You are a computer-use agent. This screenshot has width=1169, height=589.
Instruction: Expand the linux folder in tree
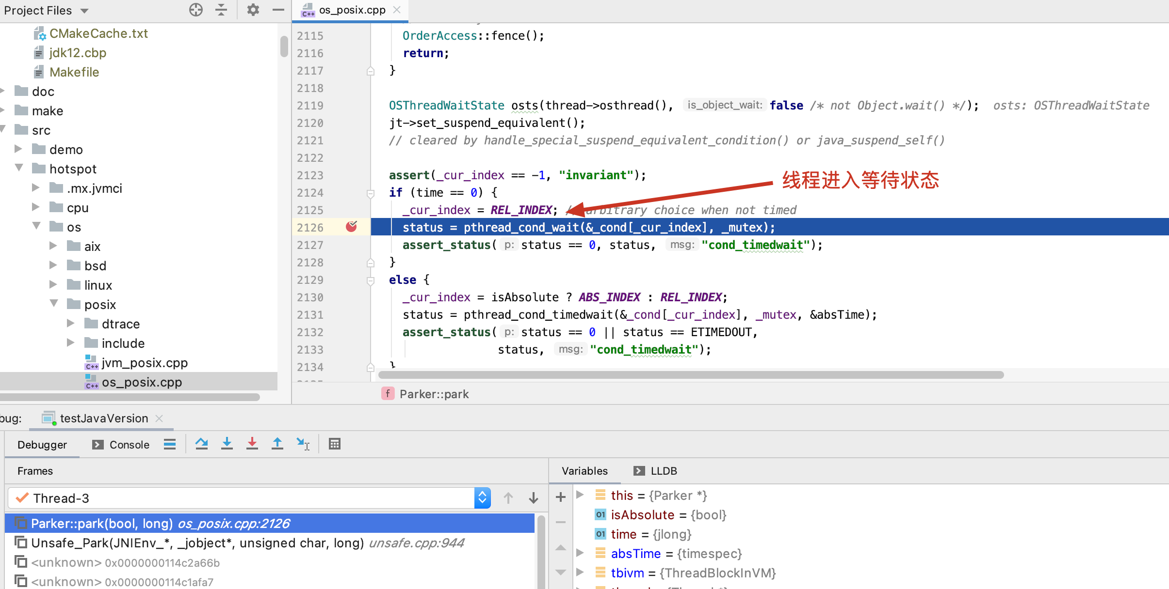coord(53,285)
